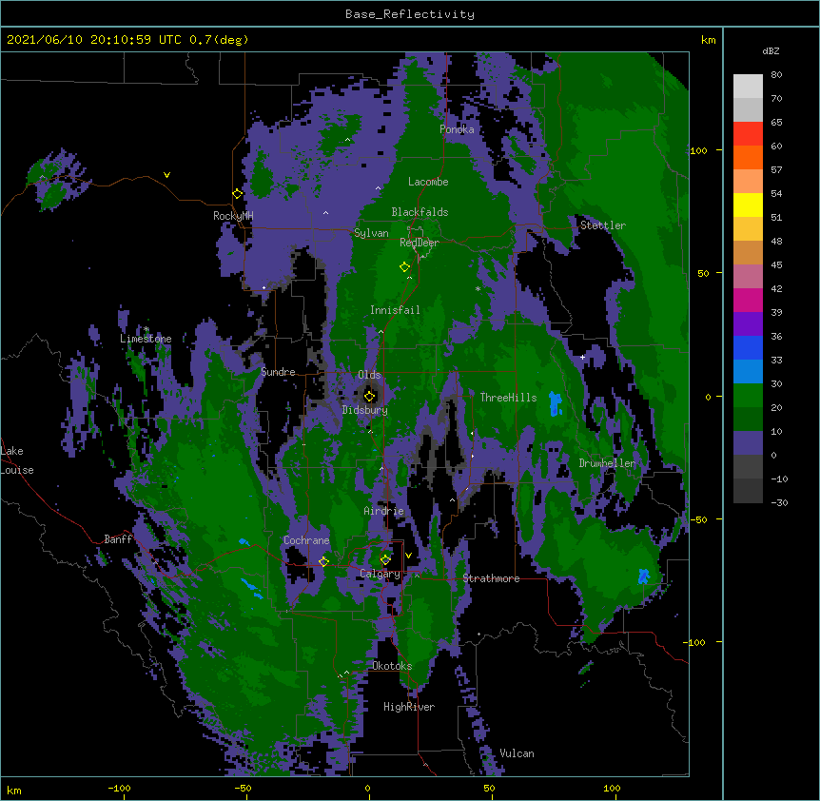This screenshot has width=820, height=801.
Task: Click the Airdrie label
Action: tap(383, 511)
